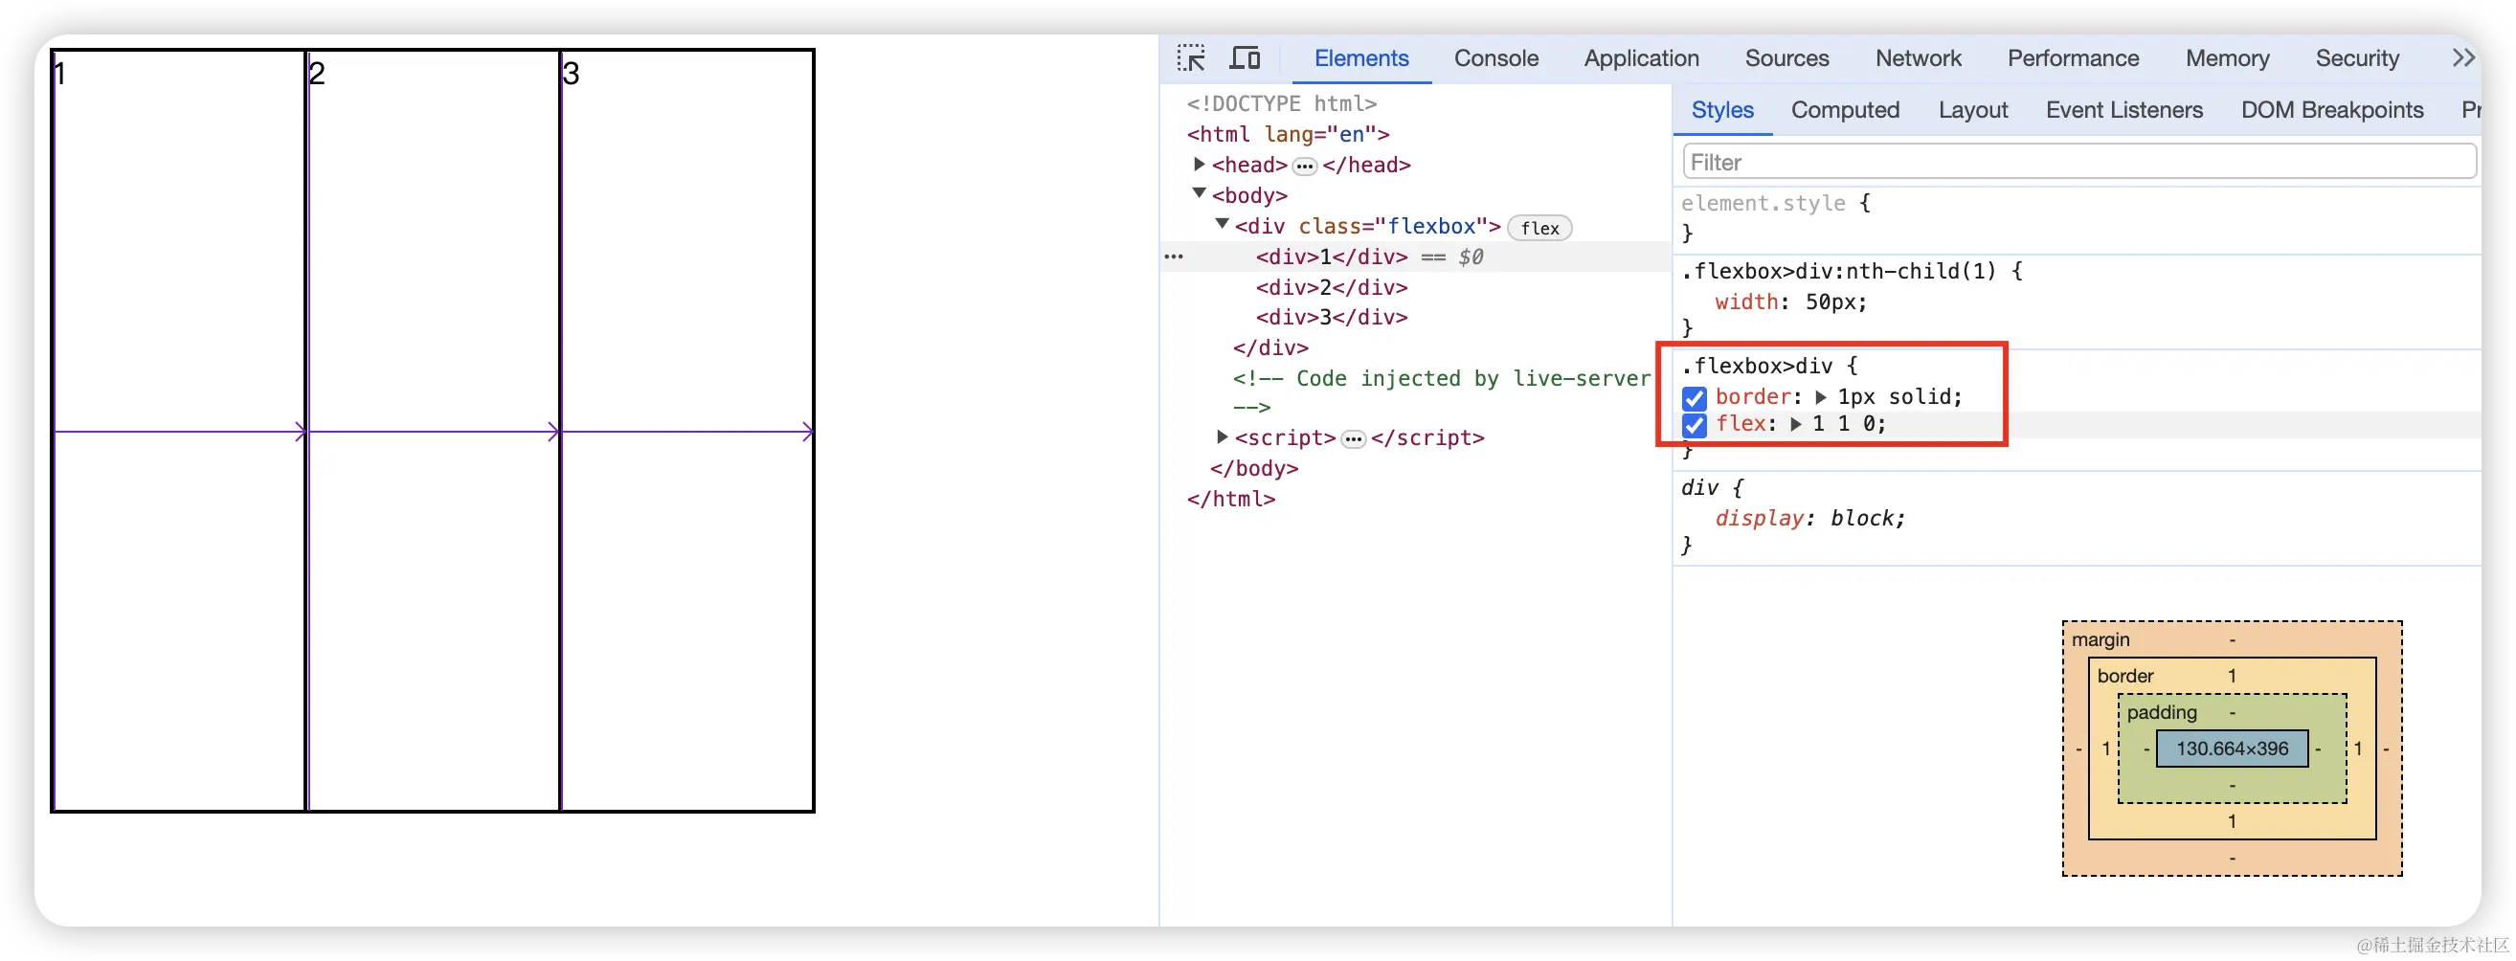Collapse the div class flexbox node
The width and height of the screenshot is (2516, 961).
[1221, 224]
